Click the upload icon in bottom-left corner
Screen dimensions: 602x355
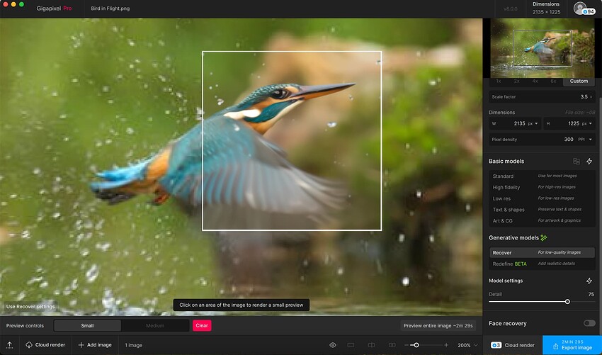[x=9, y=345]
